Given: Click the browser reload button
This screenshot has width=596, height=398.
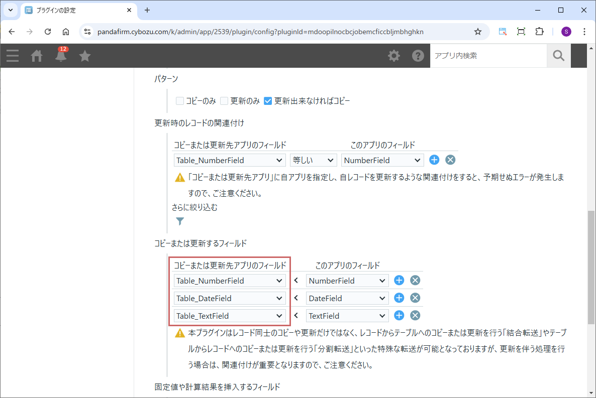Looking at the screenshot, I should [48, 32].
